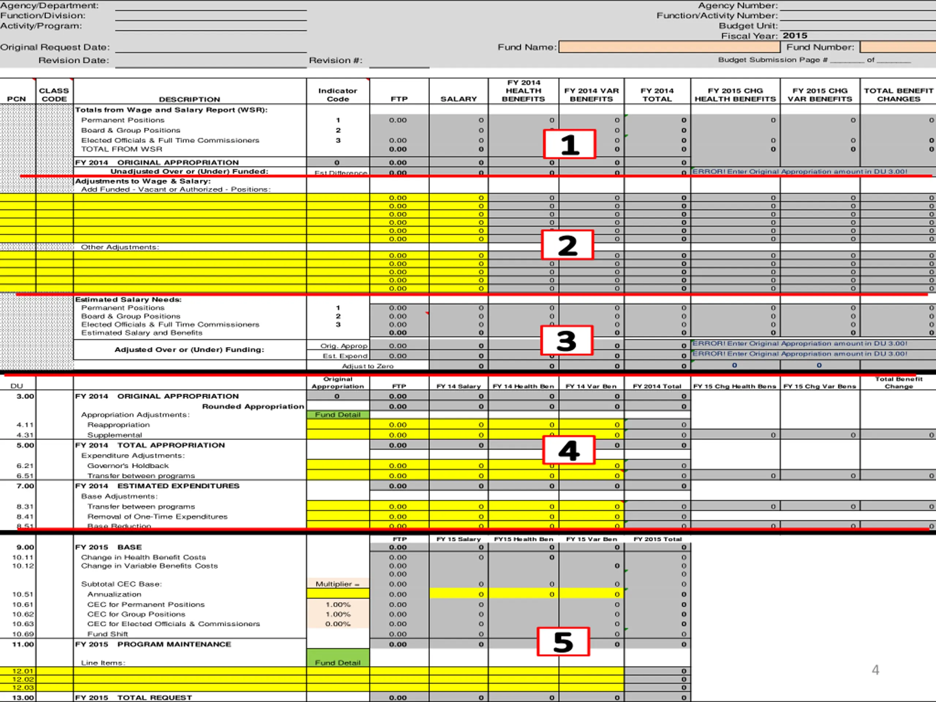Select the 'FY 2015 BASE' label

(108, 547)
